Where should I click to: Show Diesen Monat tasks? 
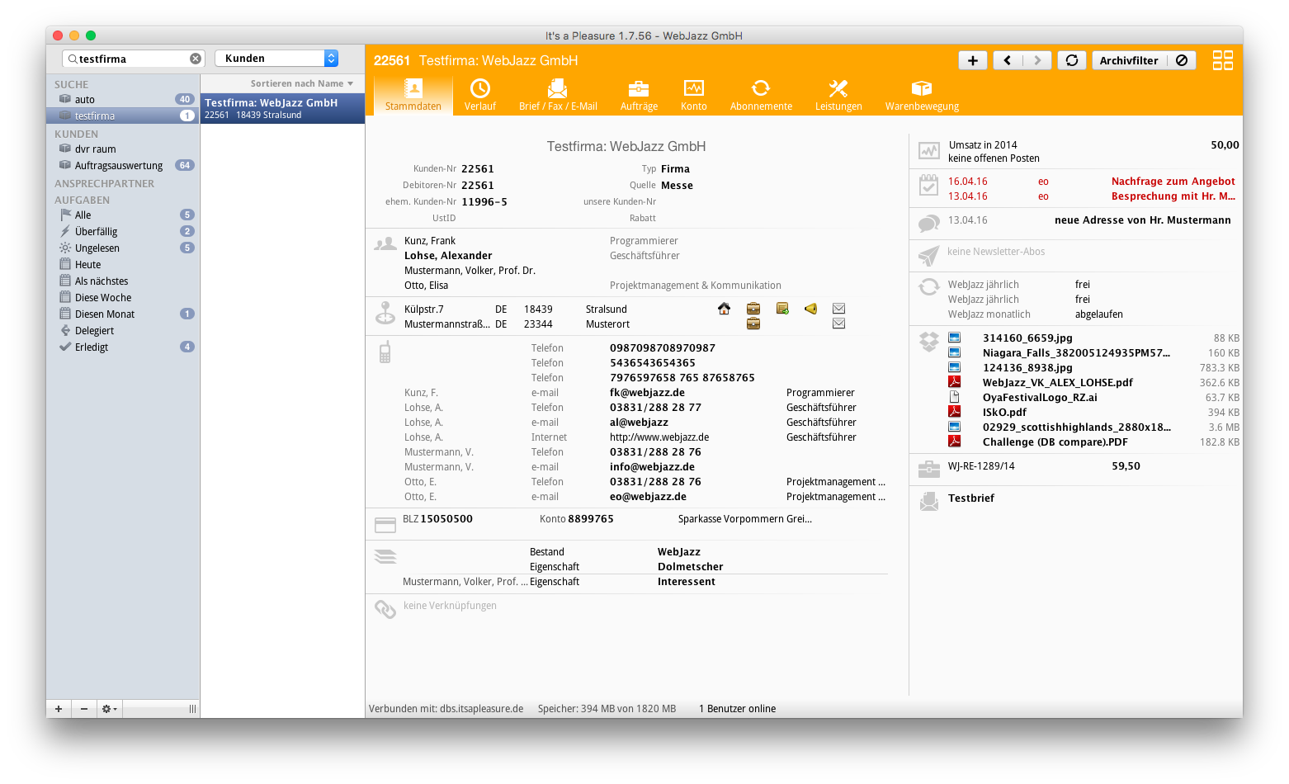(123, 314)
